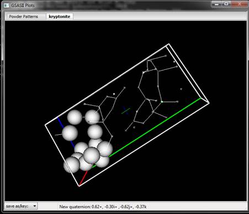Click the quaternion status bar text
The height and width of the screenshot is (214, 249).
[x=103, y=207]
